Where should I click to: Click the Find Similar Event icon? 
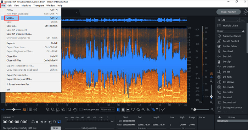pyautogui.click(x=163, y=109)
